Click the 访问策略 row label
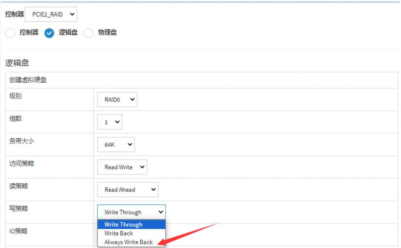 [22, 163]
